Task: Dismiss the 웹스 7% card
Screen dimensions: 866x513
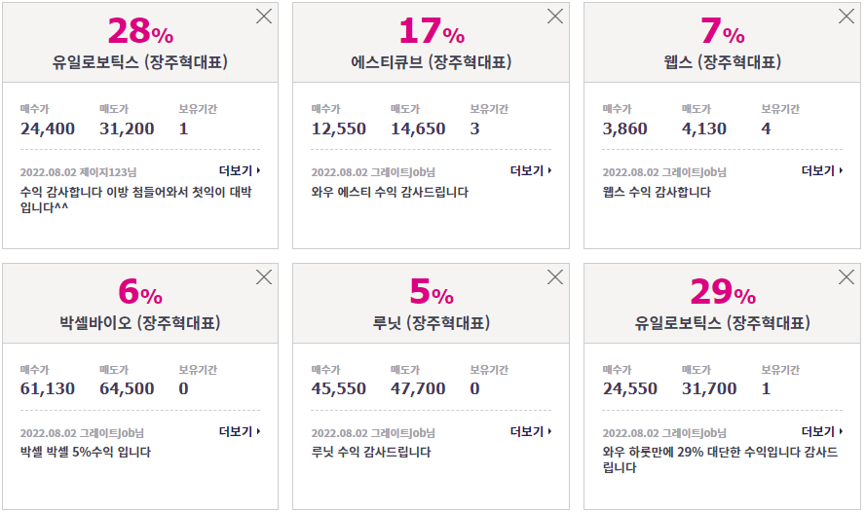Action: tap(847, 17)
